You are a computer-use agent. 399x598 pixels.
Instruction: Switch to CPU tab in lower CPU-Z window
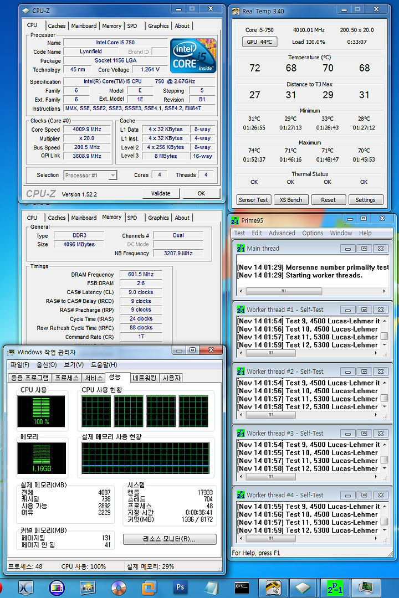(32, 218)
